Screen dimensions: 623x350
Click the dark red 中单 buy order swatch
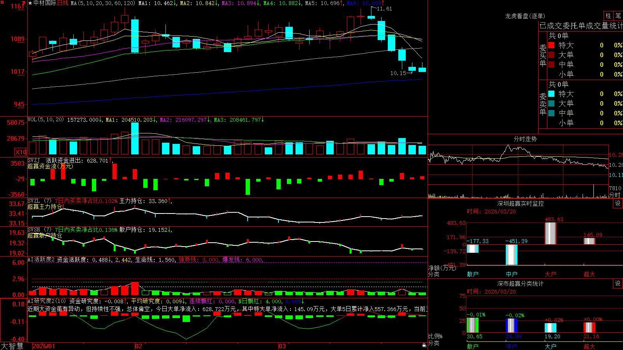tap(551, 64)
